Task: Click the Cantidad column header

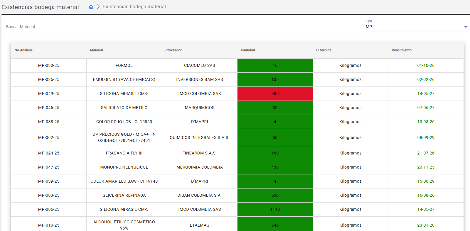Action: (x=248, y=50)
